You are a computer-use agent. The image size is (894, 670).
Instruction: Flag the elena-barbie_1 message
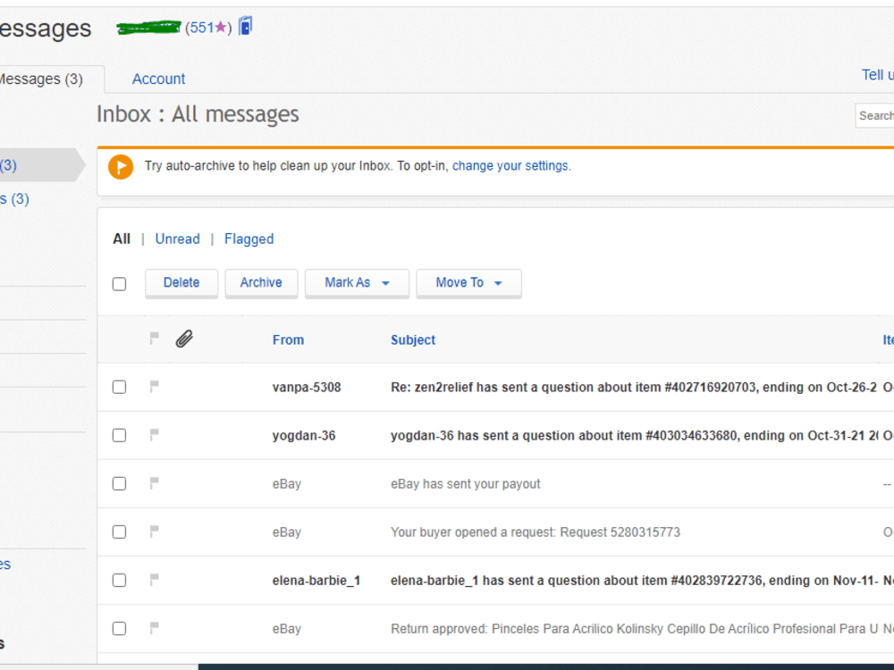tap(154, 580)
